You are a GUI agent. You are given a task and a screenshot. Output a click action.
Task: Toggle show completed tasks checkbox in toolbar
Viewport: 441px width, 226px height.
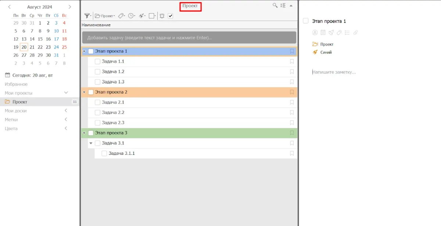coord(171,16)
